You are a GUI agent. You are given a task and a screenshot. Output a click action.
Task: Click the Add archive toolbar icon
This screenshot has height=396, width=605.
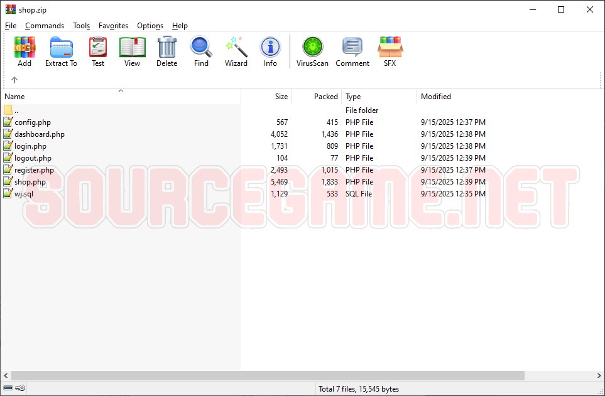pos(25,51)
